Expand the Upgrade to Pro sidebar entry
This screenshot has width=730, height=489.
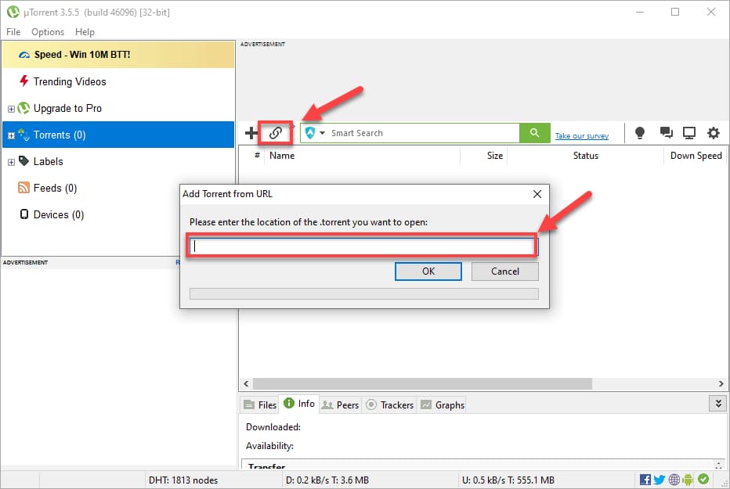tap(11, 108)
